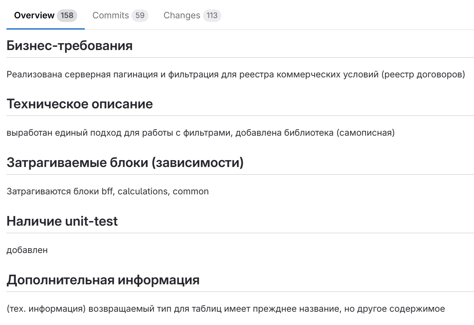
Task: Switch to the Commits tab
Action: coord(111,15)
